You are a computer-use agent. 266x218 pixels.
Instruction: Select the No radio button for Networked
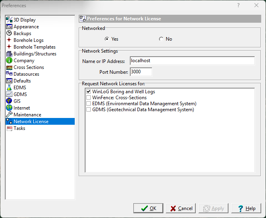161,39
